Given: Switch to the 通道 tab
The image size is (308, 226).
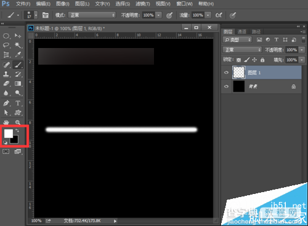Looking at the screenshot, I should click(241, 31).
